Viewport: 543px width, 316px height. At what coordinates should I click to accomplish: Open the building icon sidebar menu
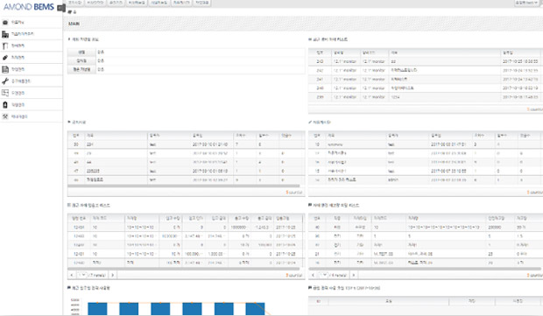coord(5,34)
